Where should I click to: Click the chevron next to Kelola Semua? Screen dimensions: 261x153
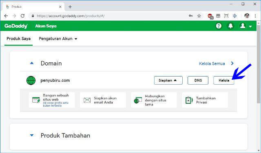coord(232,63)
